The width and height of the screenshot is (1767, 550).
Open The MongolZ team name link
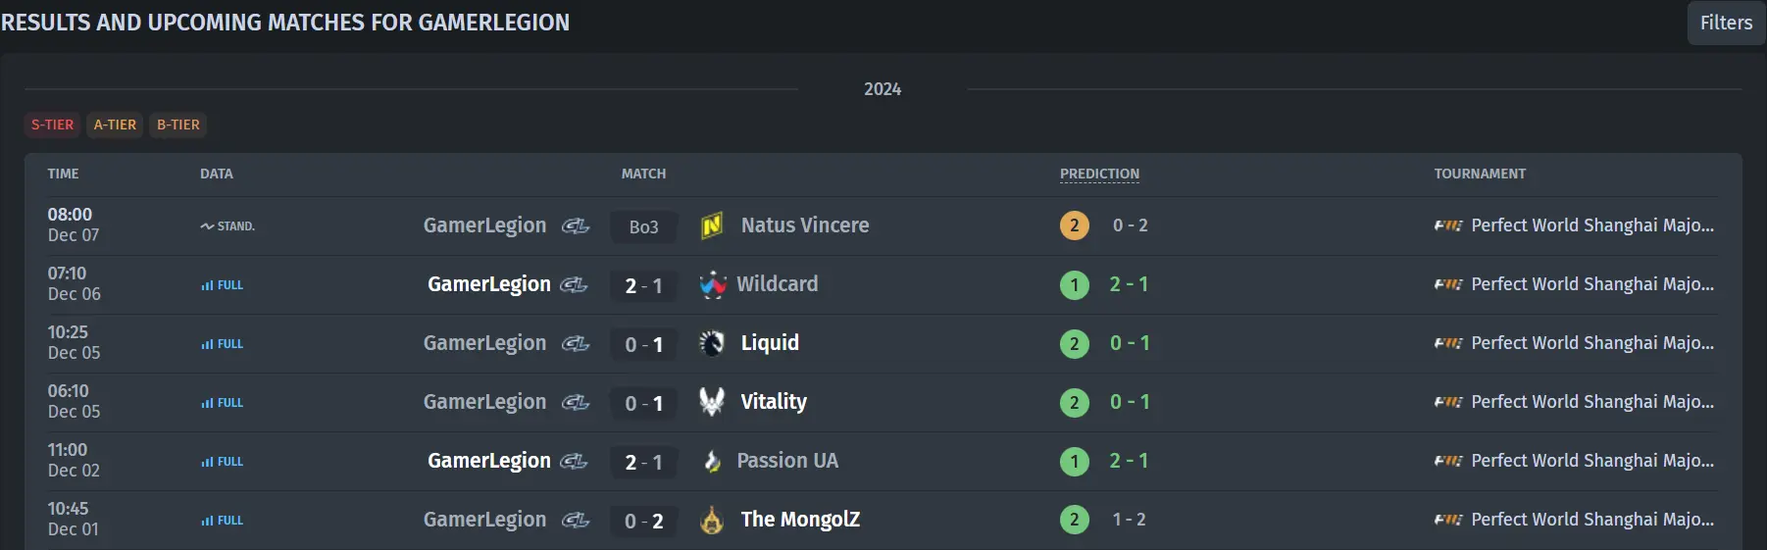pyautogui.click(x=800, y=520)
